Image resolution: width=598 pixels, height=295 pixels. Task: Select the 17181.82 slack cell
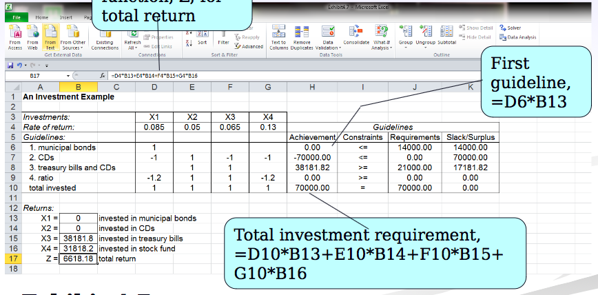point(471,168)
